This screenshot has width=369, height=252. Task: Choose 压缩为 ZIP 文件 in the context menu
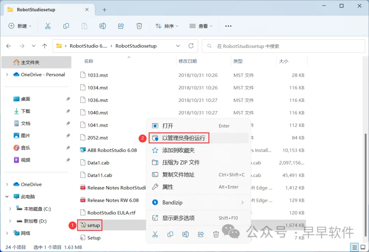(199, 162)
